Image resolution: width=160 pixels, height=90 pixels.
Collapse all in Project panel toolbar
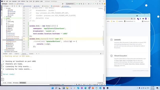click(x=16, y=6)
